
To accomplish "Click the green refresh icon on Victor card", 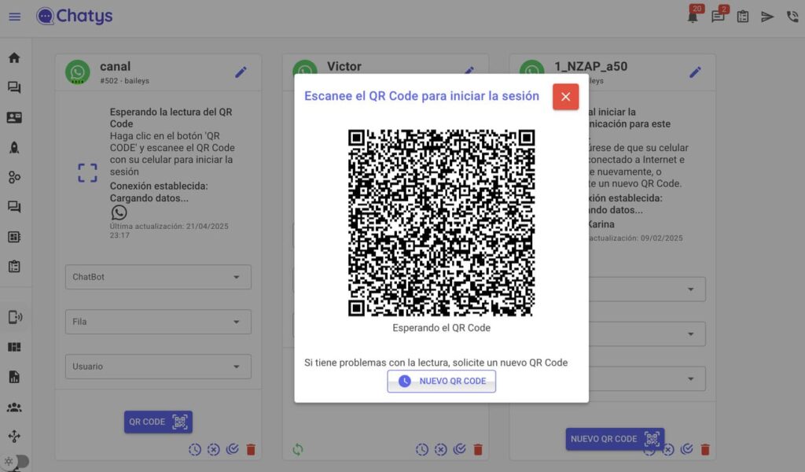I will 297,450.
